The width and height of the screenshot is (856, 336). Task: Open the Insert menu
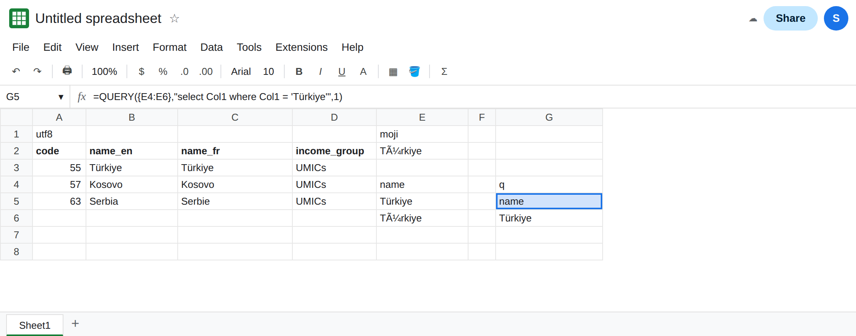click(125, 47)
